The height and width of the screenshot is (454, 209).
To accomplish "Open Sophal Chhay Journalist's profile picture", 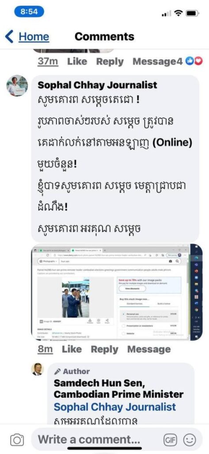I will click(x=17, y=86).
